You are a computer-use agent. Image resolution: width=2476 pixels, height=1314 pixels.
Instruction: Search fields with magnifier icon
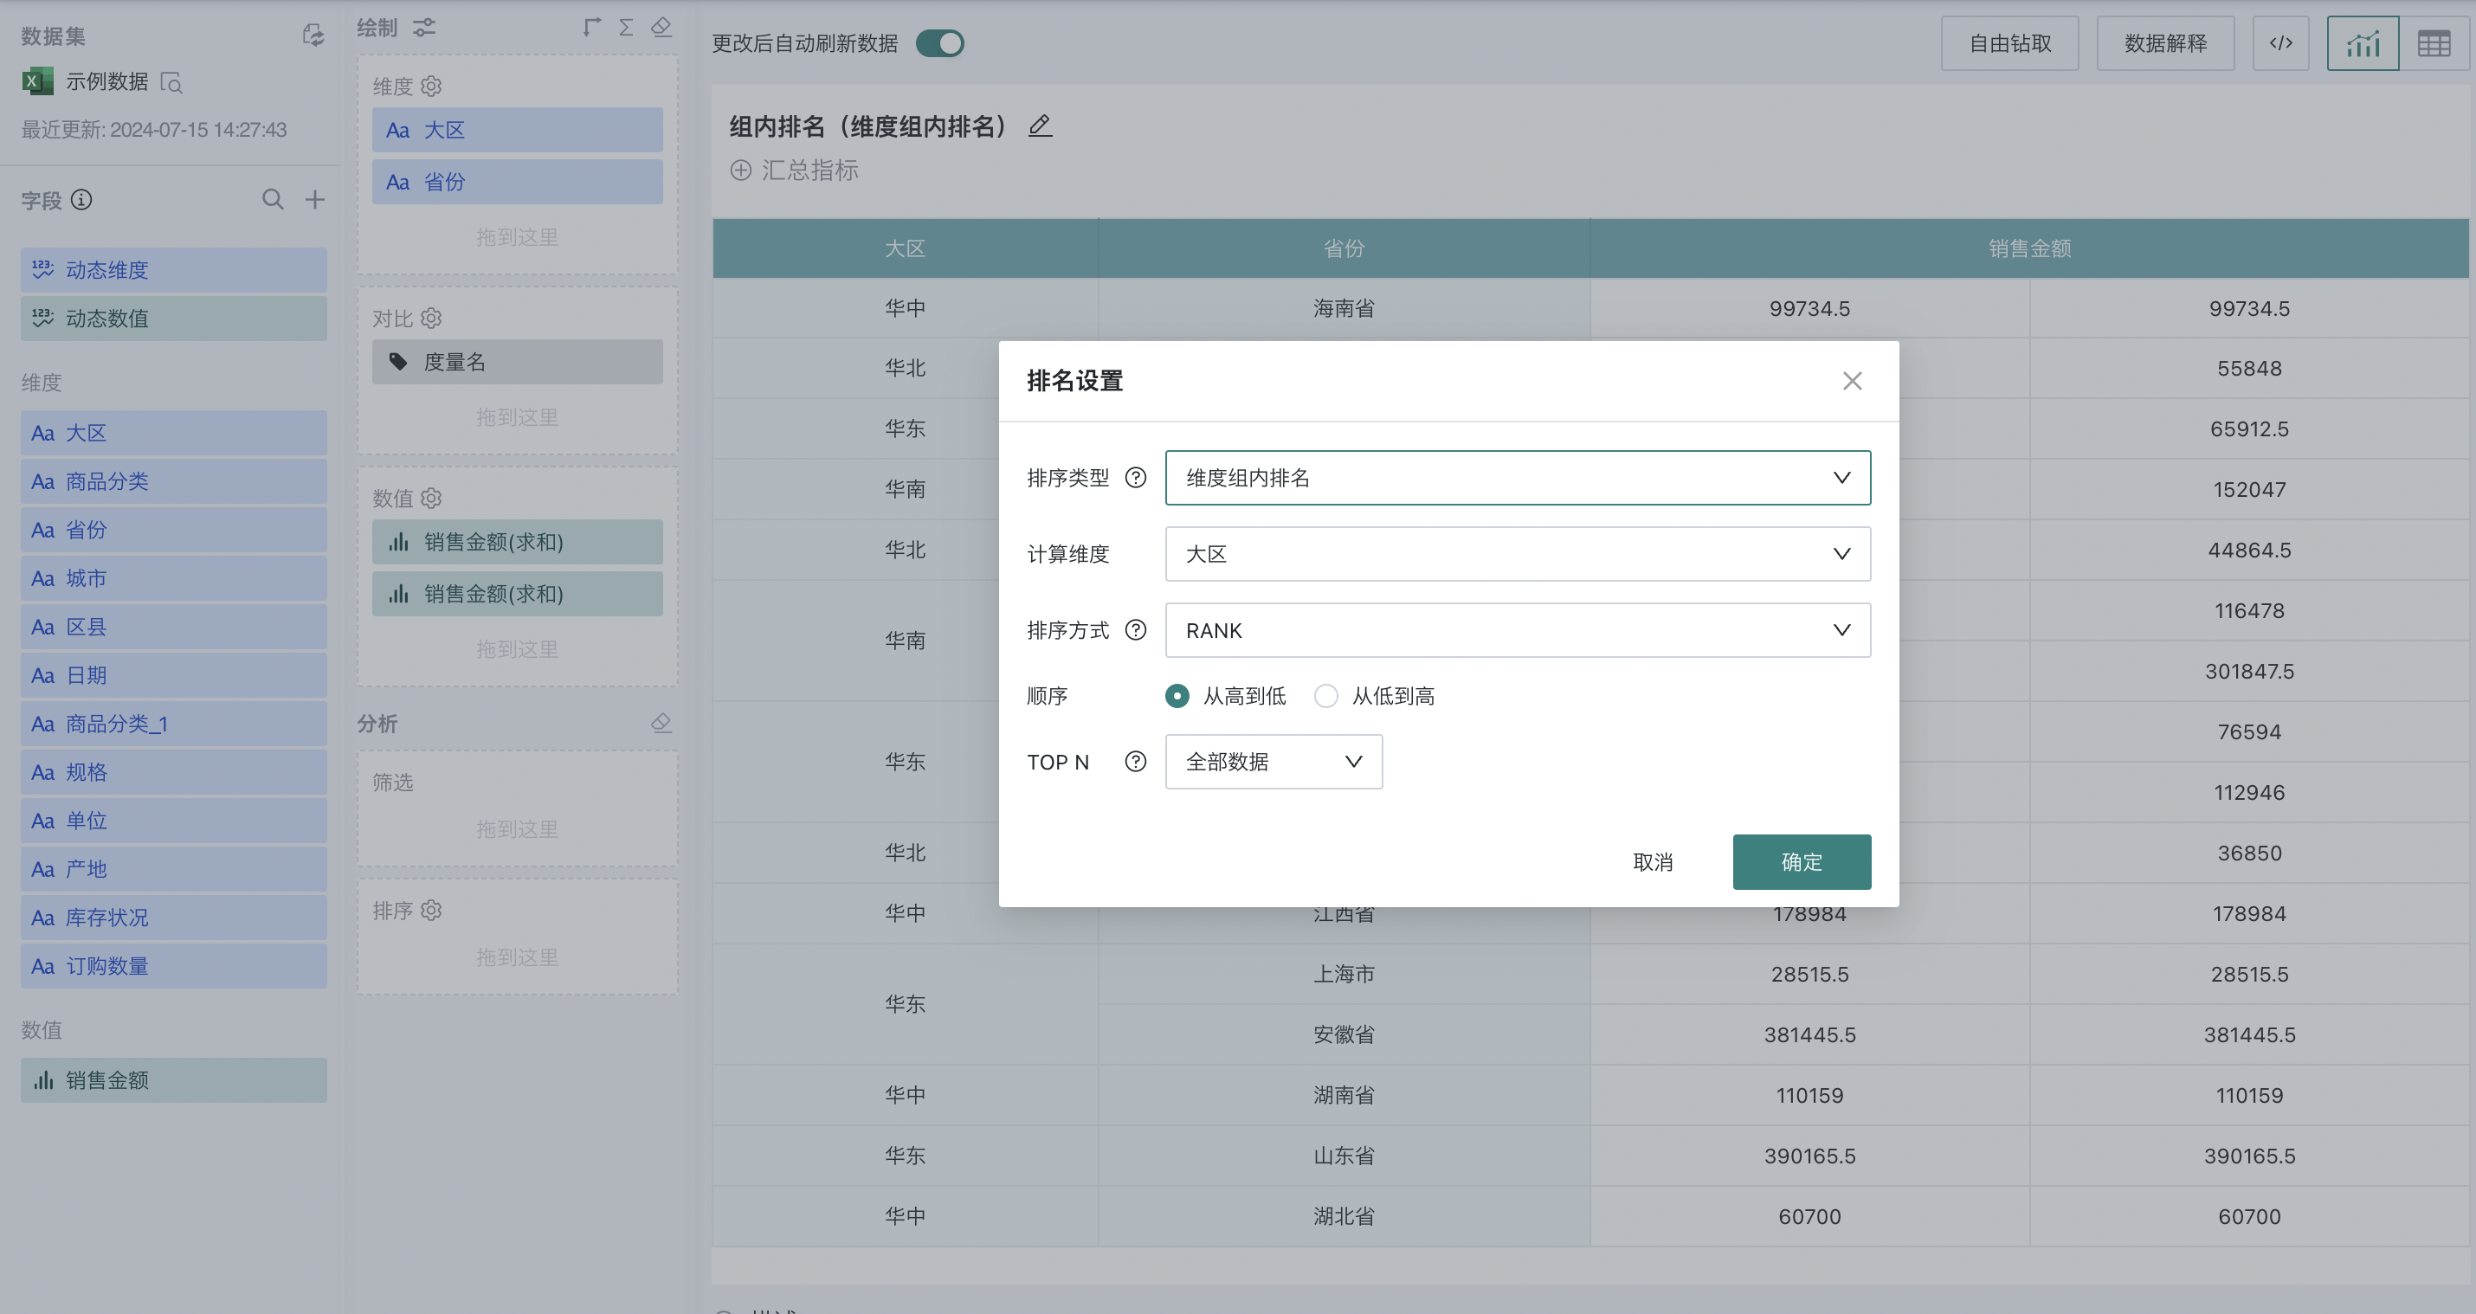point(273,199)
